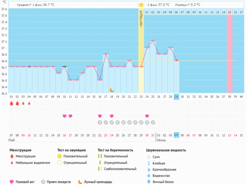
Task: Click the positive pregnancy test legend icon
Action: (x=100, y=156)
